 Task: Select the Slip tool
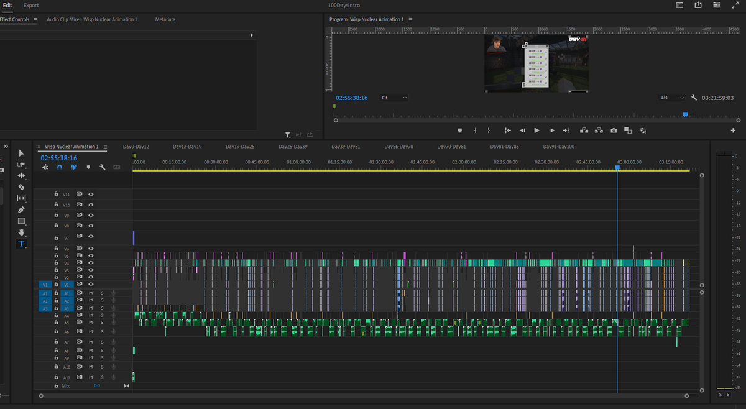pyautogui.click(x=21, y=198)
